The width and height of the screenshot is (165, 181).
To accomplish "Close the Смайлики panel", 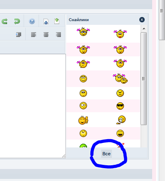I will coord(142,20).
